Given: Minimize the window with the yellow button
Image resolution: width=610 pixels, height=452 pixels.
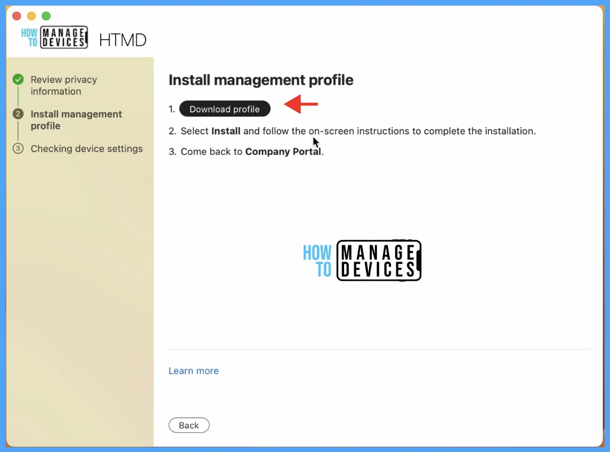Looking at the screenshot, I should click(32, 16).
